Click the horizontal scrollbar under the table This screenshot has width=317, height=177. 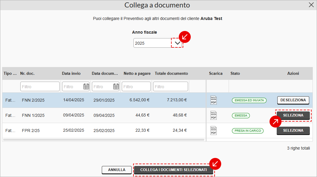104,140
